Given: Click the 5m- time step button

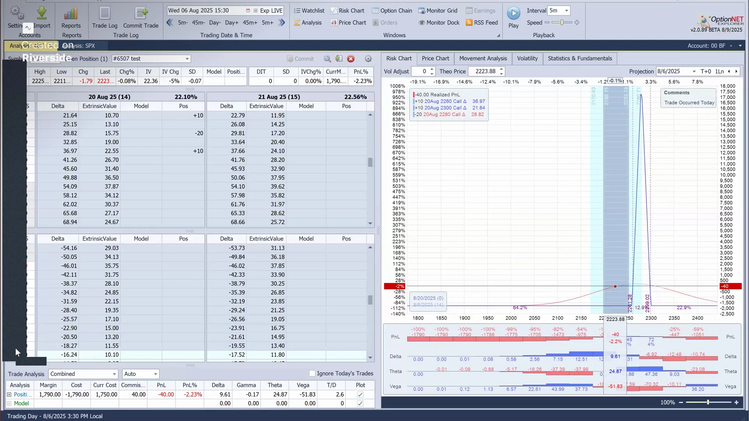Looking at the screenshot, I should (183, 23).
